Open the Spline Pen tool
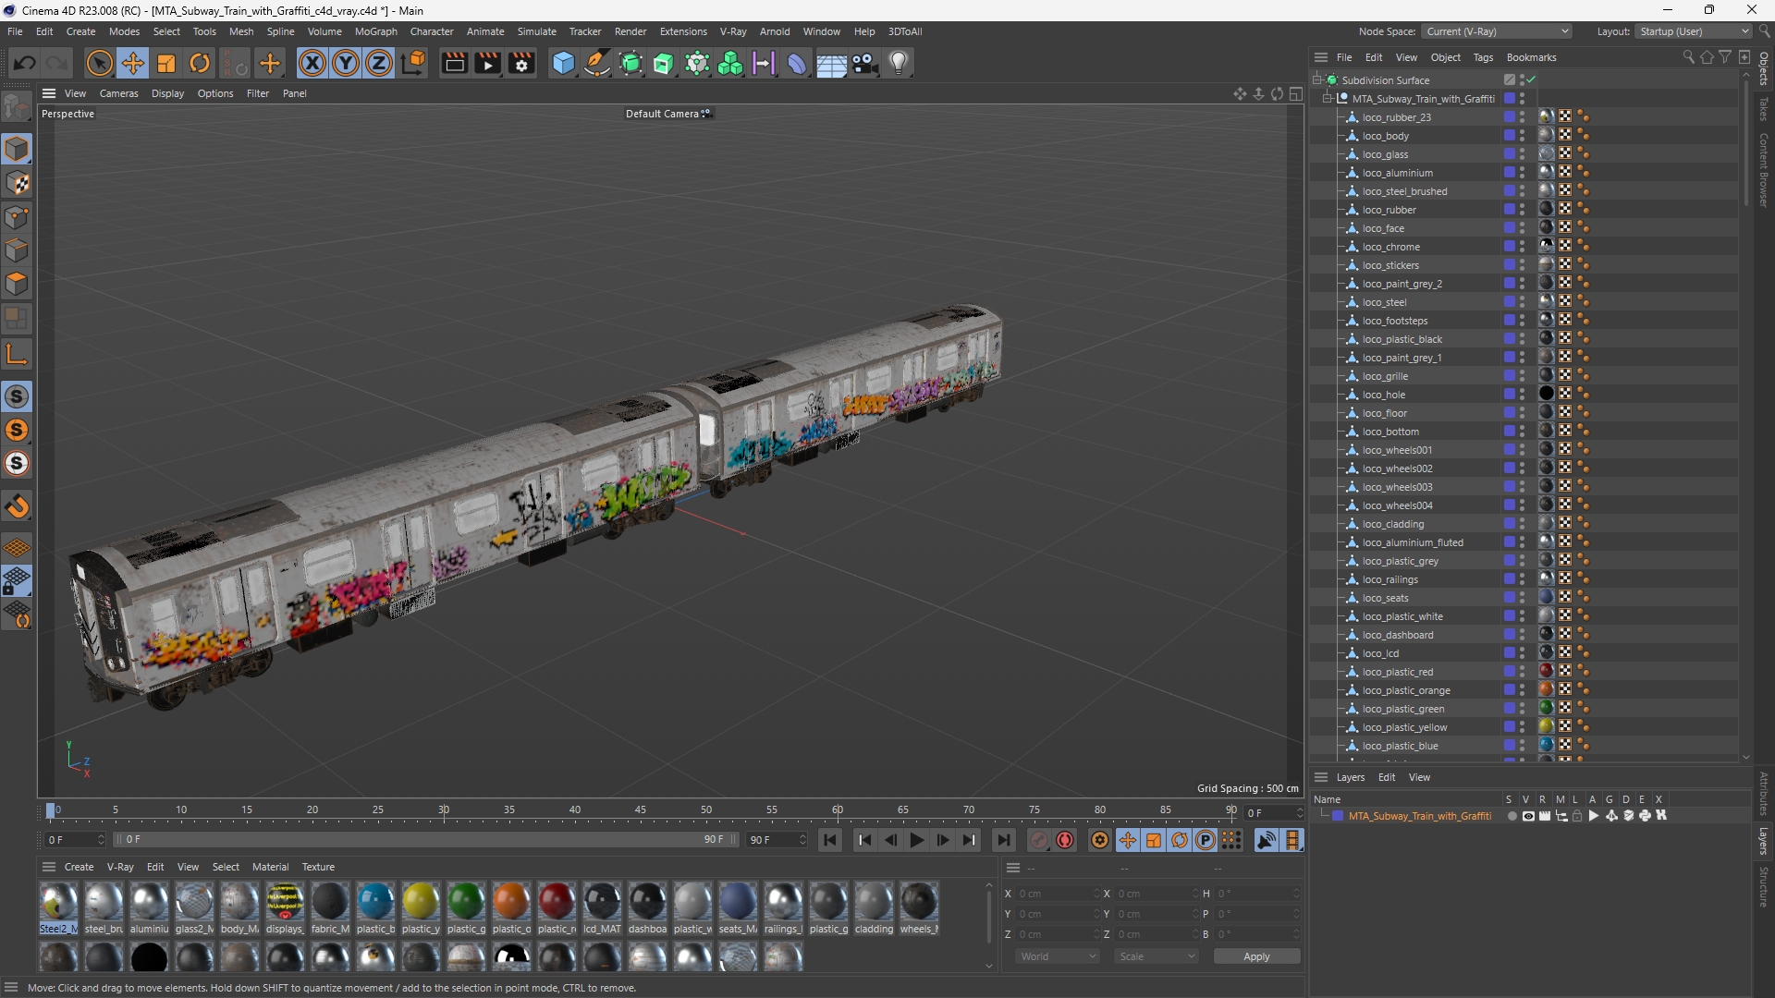This screenshot has width=1775, height=998. click(x=597, y=64)
